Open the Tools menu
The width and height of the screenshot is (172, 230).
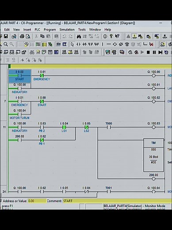[82, 30]
